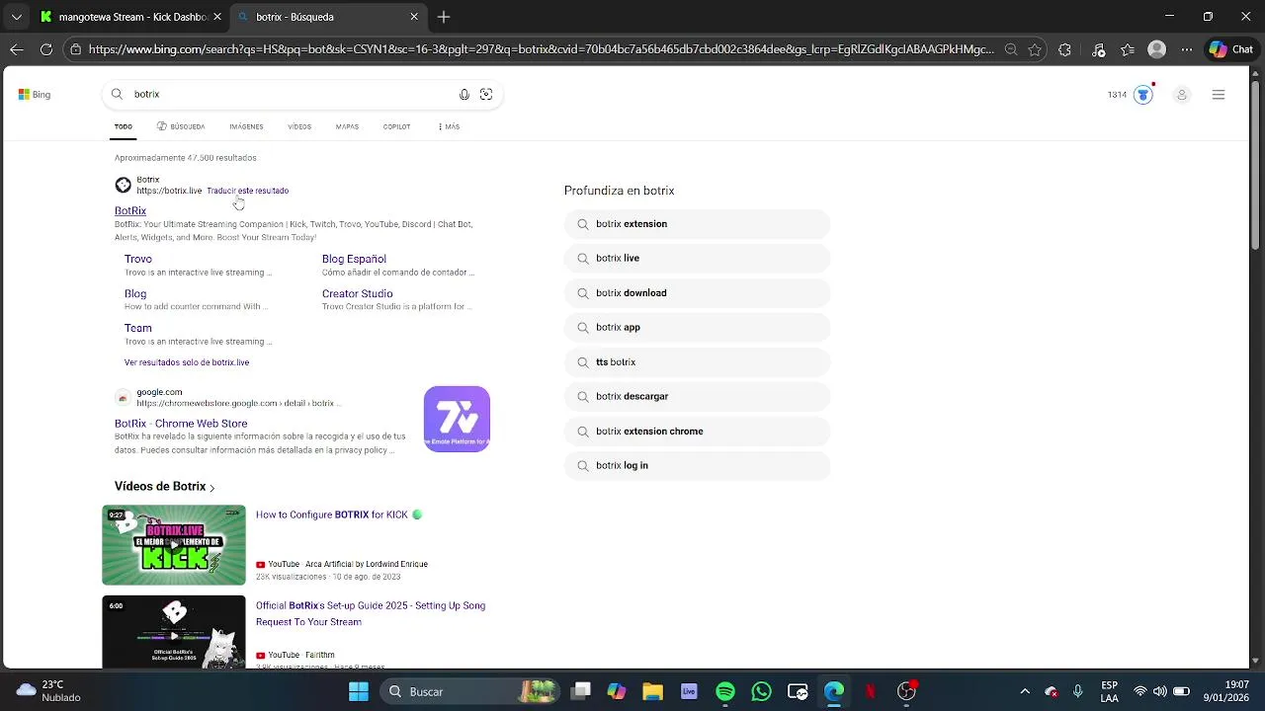1265x711 pixels.
Task: Switch to mangotewa Stream Kick Dashboard tab
Action: (129, 17)
